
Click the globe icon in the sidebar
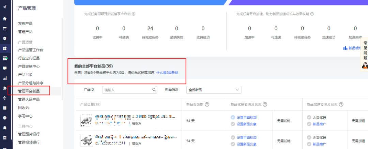click(x=5, y=118)
